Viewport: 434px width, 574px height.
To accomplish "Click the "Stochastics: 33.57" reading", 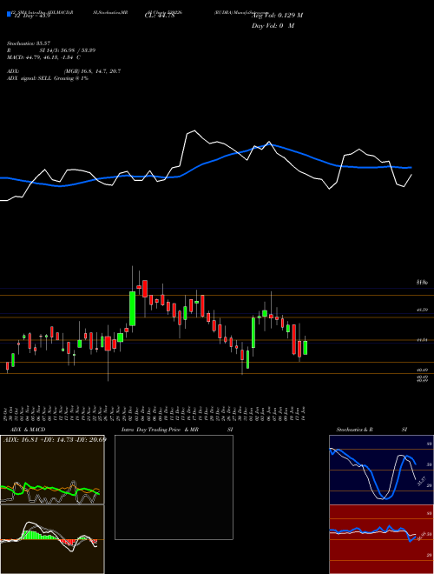I will tap(29, 43).
